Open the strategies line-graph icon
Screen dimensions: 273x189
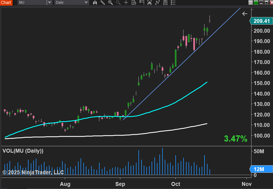click(157, 3)
